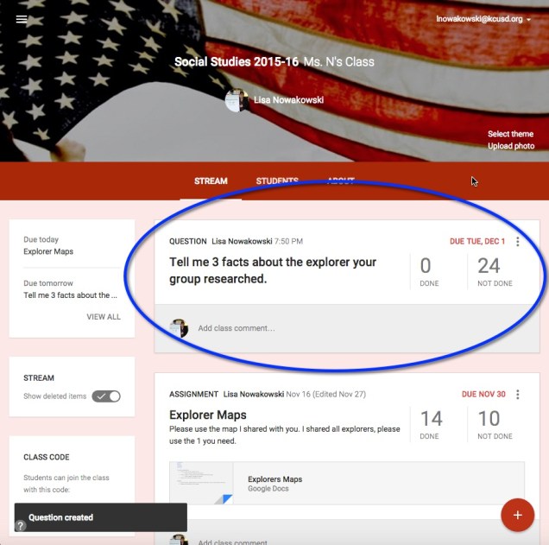Click Upload photo link
The width and height of the screenshot is (549, 545).
point(511,146)
